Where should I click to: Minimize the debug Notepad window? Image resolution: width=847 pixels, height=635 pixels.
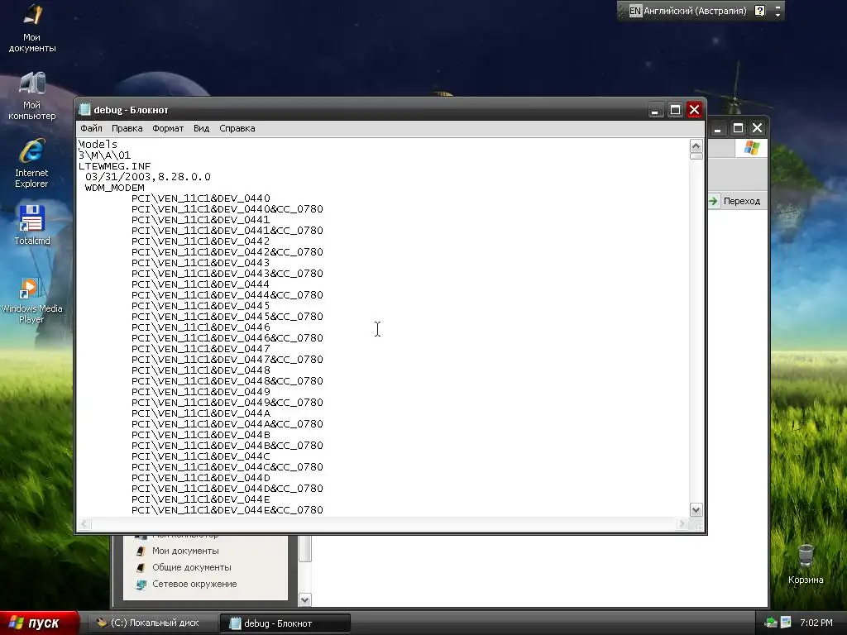pos(655,110)
